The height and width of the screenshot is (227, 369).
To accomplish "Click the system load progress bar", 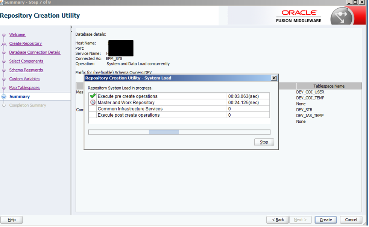I will click(x=179, y=132).
